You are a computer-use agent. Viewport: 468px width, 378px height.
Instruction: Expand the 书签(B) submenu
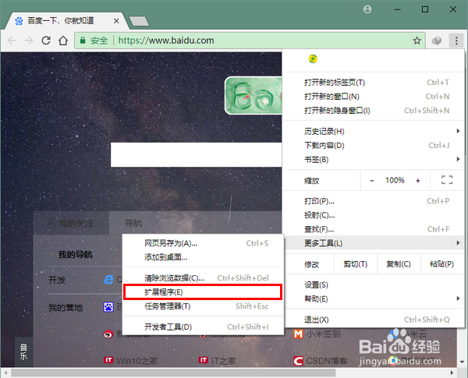(373, 159)
